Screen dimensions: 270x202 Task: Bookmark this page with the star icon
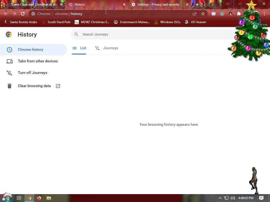point(203,14)
